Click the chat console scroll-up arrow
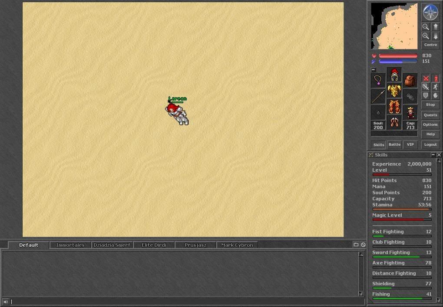The image size is (443, 307). point(361,254)
